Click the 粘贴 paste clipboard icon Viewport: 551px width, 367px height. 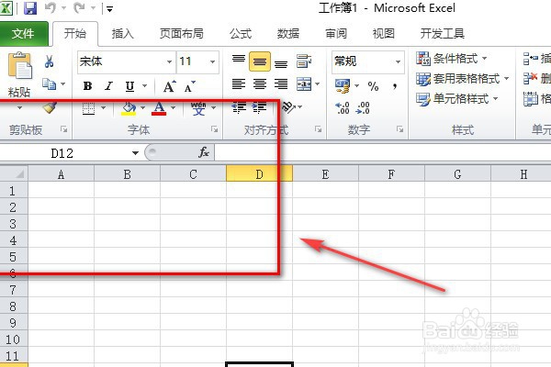pyautogui.click(x=19, y=65)
